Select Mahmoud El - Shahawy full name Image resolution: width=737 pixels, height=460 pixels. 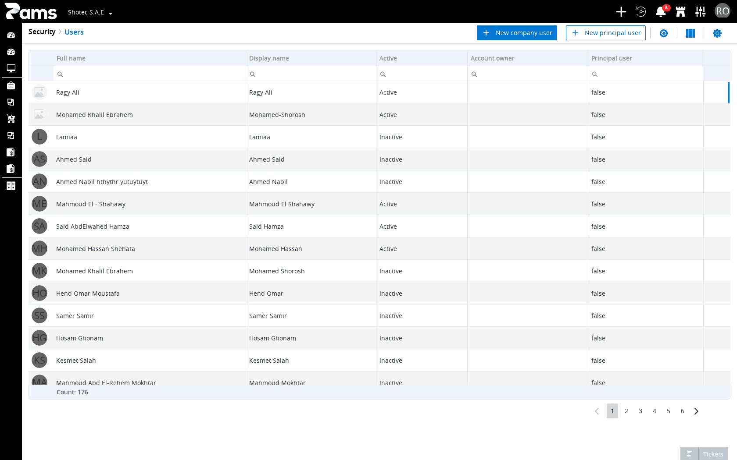click(x=150, y=204)
